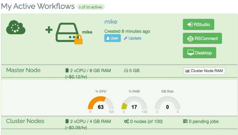Image resolution: width=238 pixels, height=135 pixels.
Task: Click '2 vCPU / 8 GB RAM' text
Action: (90, 71)
